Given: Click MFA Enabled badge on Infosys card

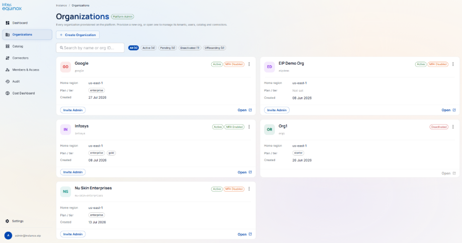Looking at the screenshot, I should pos(234,127).
